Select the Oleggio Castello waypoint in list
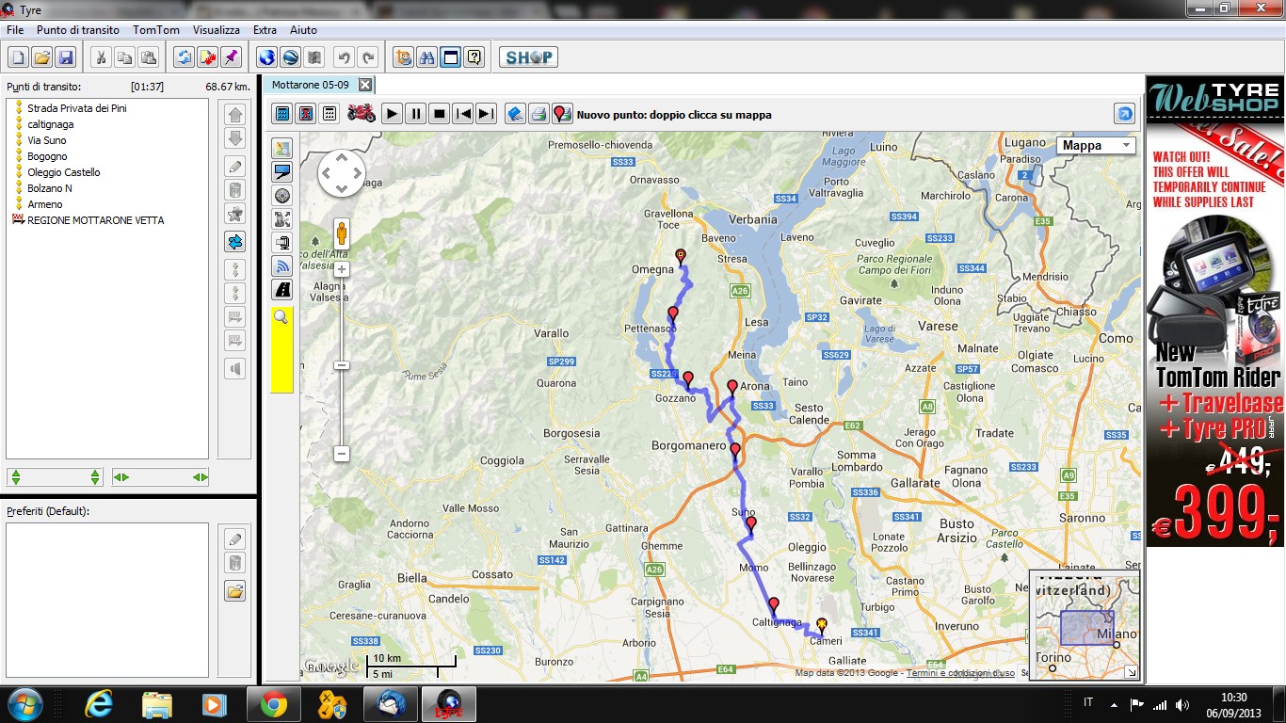 (63, 172)
